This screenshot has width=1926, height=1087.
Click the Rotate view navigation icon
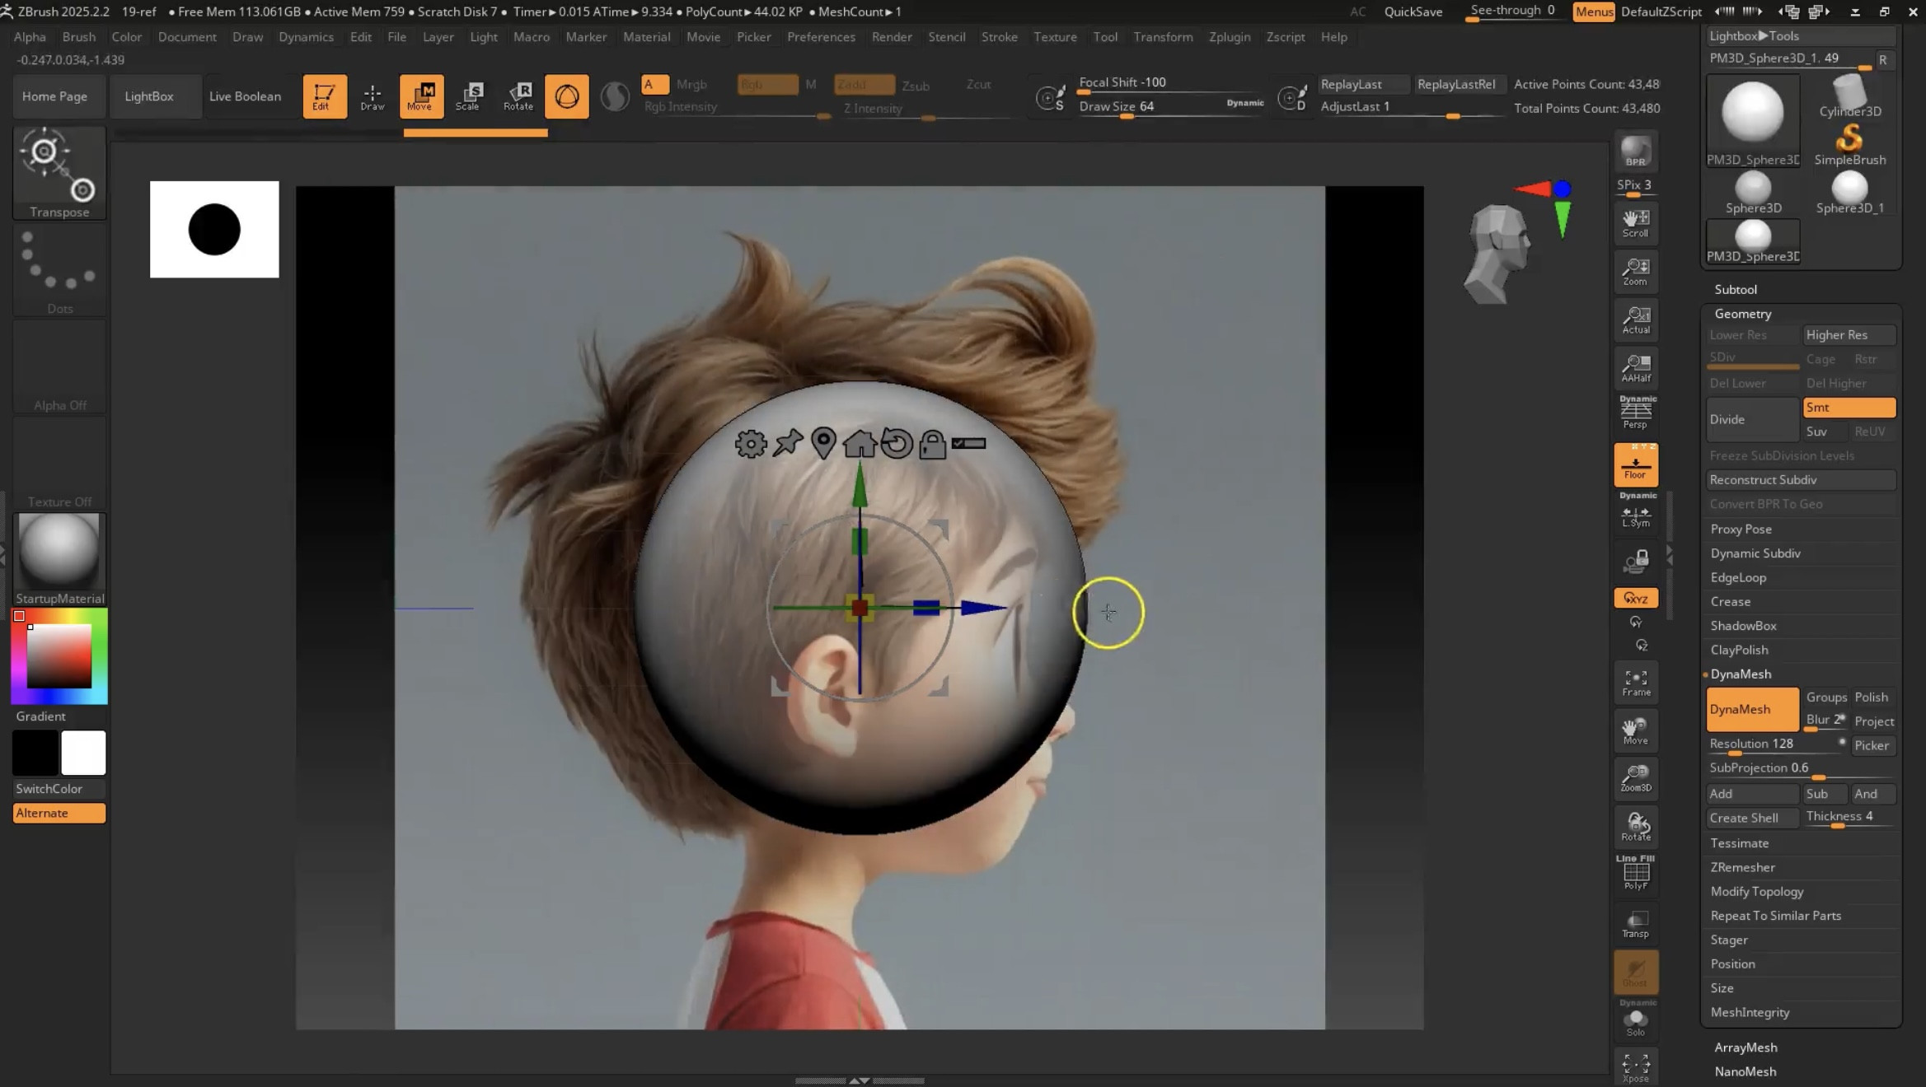[x=1636, y=826]
